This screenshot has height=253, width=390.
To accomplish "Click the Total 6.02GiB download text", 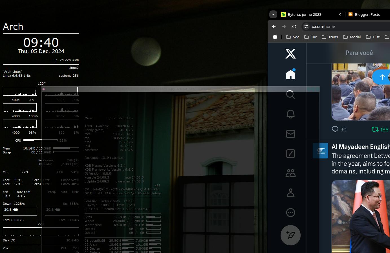I will pos(13,220).
